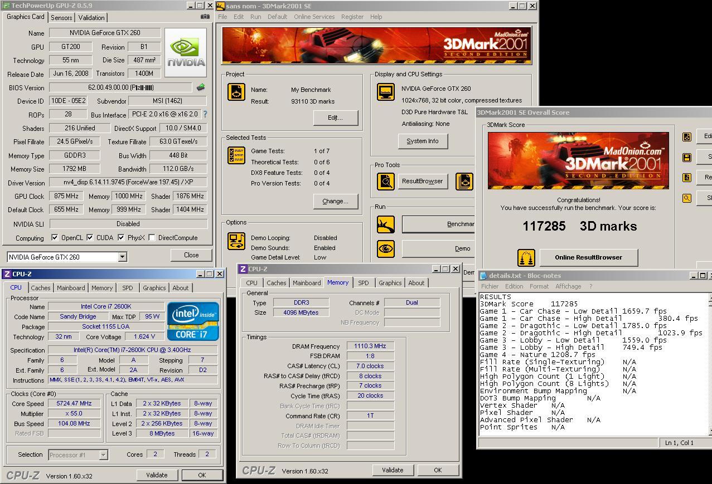Open the Format menu in Bloc-notes
The image size is (712, 484).
(x=539, y=286)
